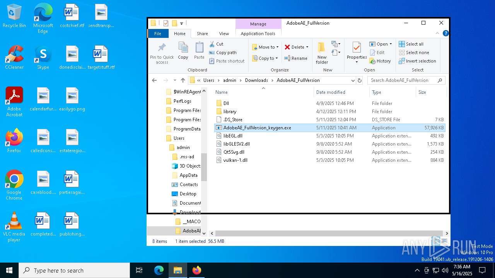Image resolution: width=495 pixels, height=278 pixels.
Task: Click Firefox in the taskbar
Action: (x=197, y=270)
